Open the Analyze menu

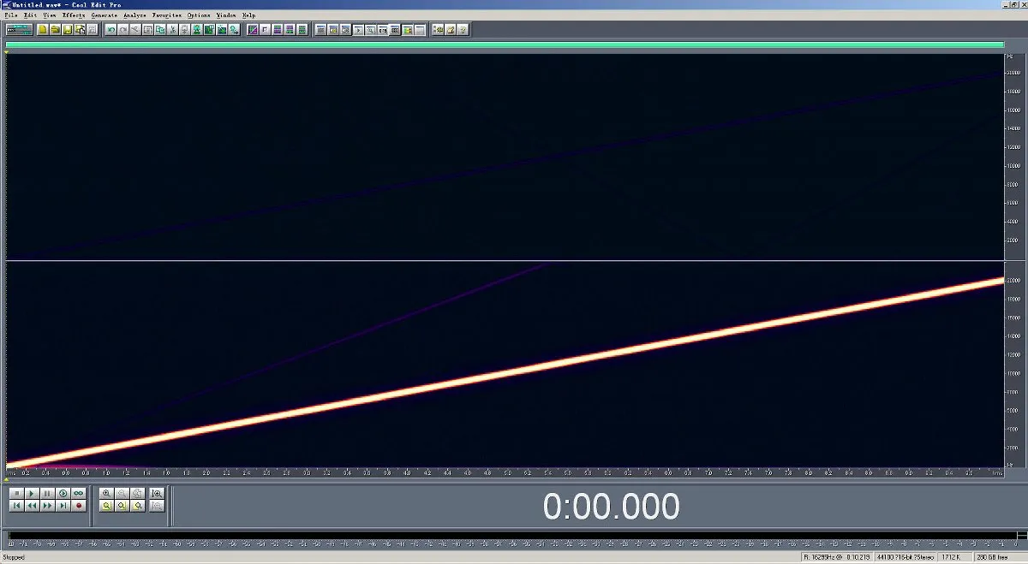pos(134,15)
